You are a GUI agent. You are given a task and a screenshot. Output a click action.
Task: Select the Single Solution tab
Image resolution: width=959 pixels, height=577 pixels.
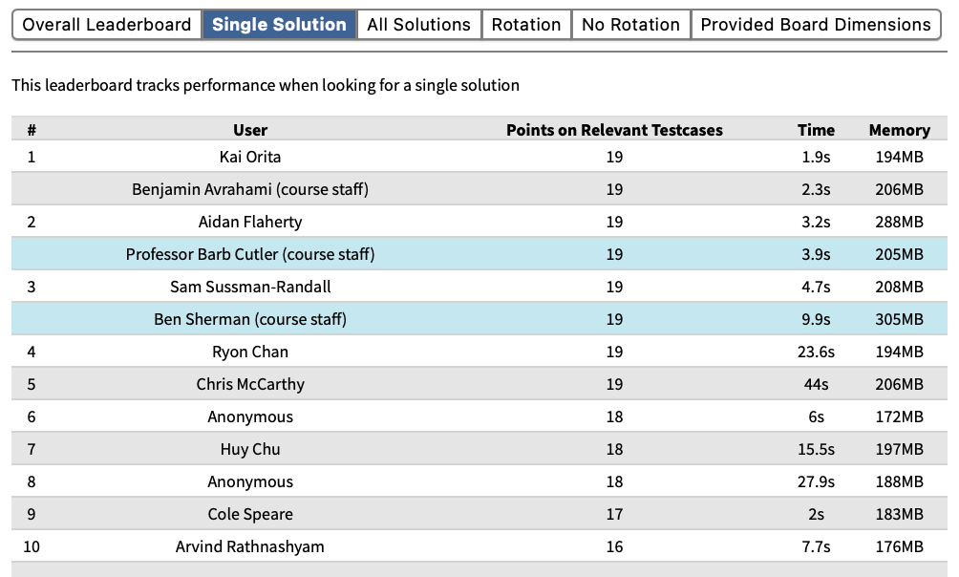coord(279,25)
